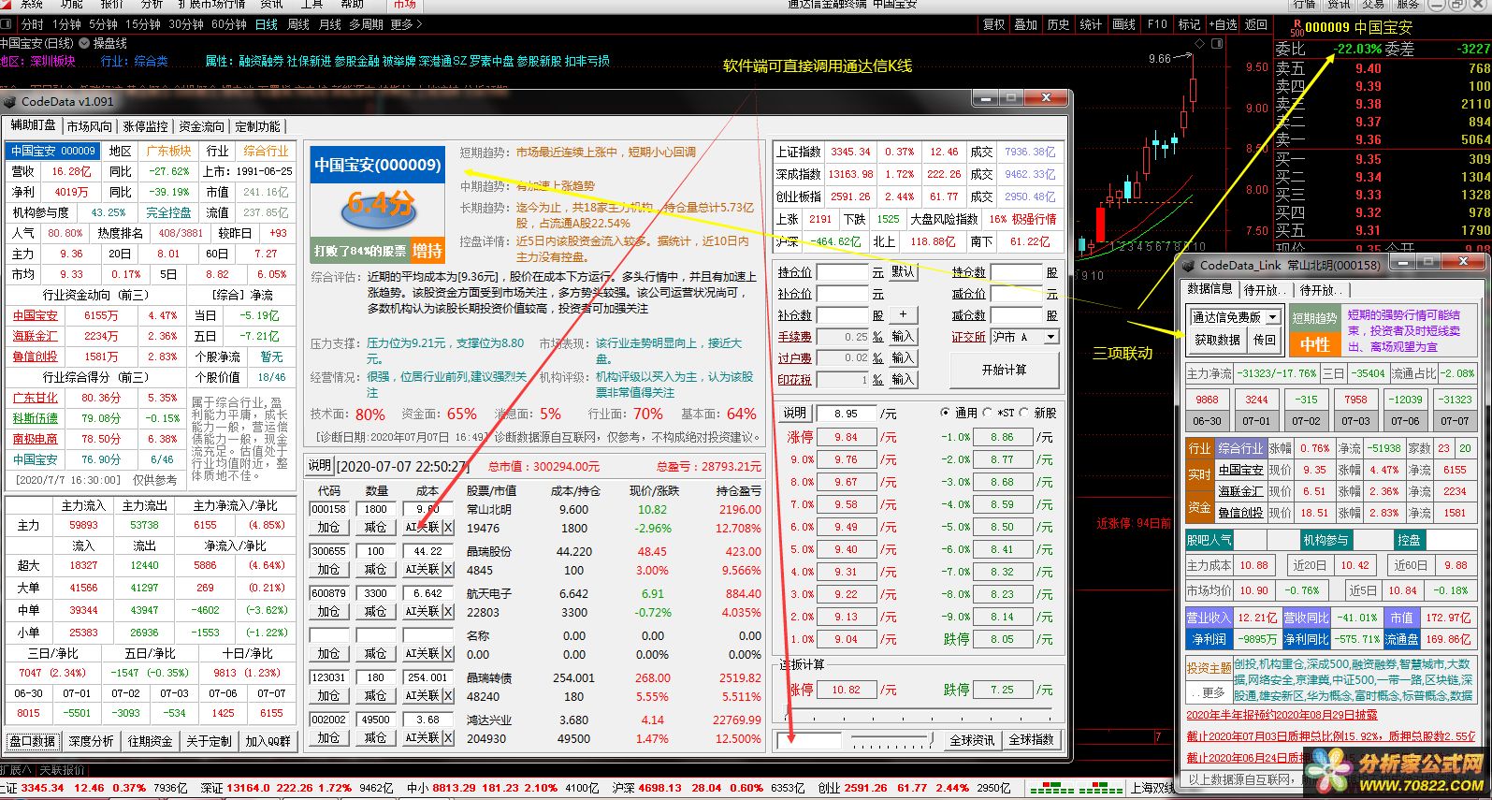
Task: Click the 8.95 base price field
Action: click(846, 413)
